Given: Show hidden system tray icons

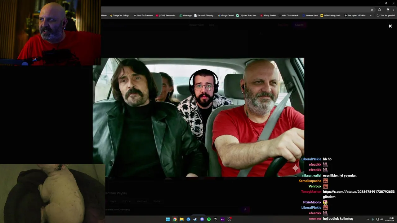Looking at the screenshot, I should (x=368, y=219).
